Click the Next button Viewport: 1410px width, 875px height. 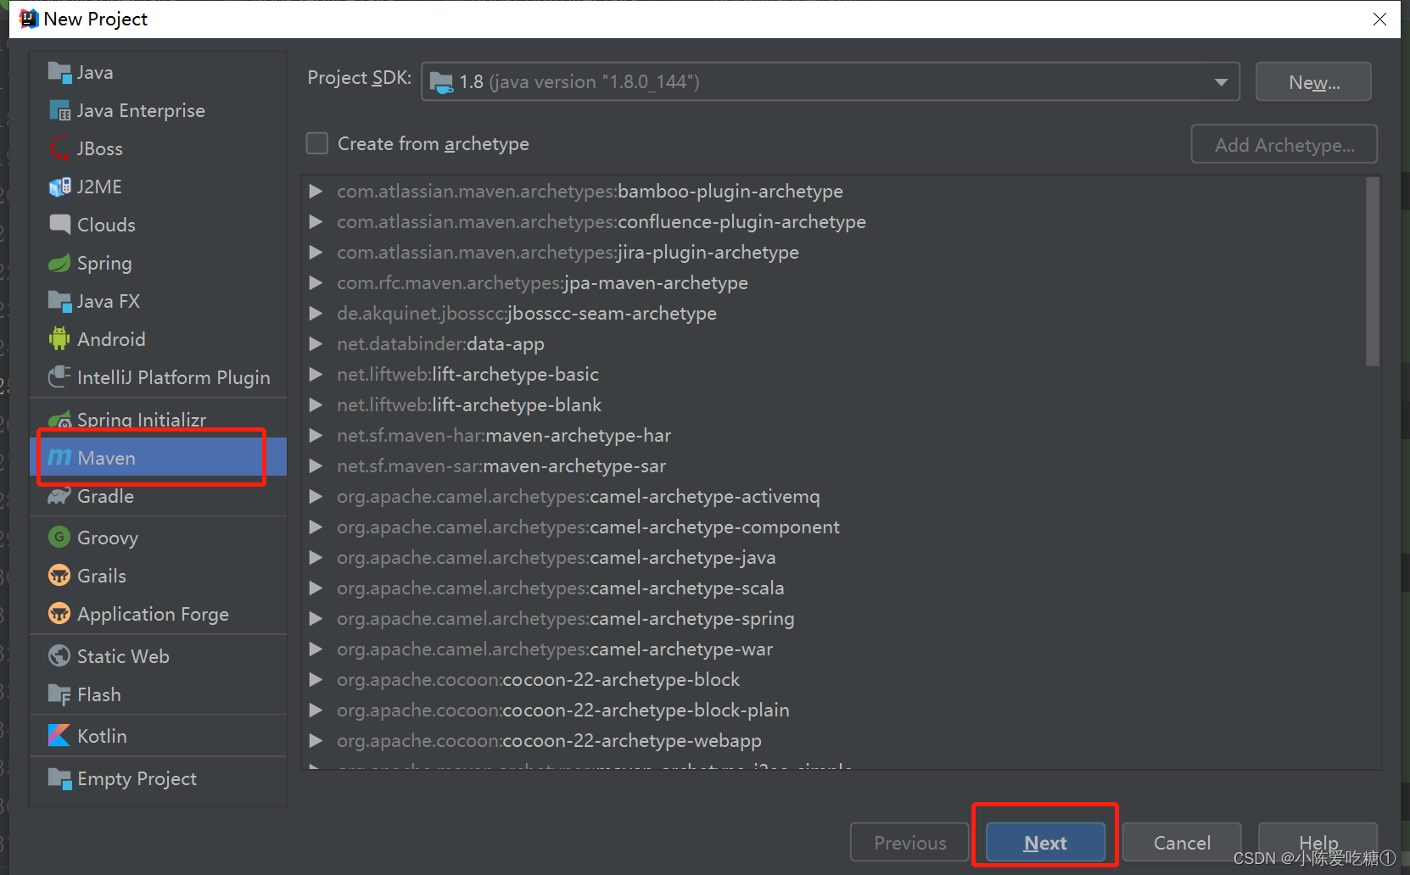(1045, 843)
